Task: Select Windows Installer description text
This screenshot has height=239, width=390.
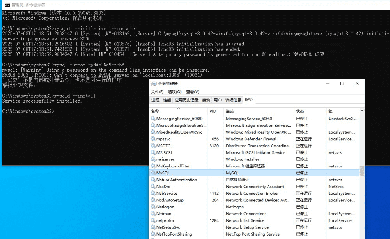Action: click(x=243, y=159)
